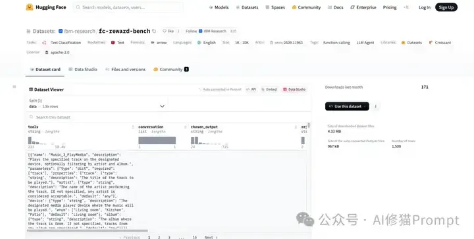Open the arxiv:2509.11963 paper tag

pyautogui.click(x=286, y=43)
